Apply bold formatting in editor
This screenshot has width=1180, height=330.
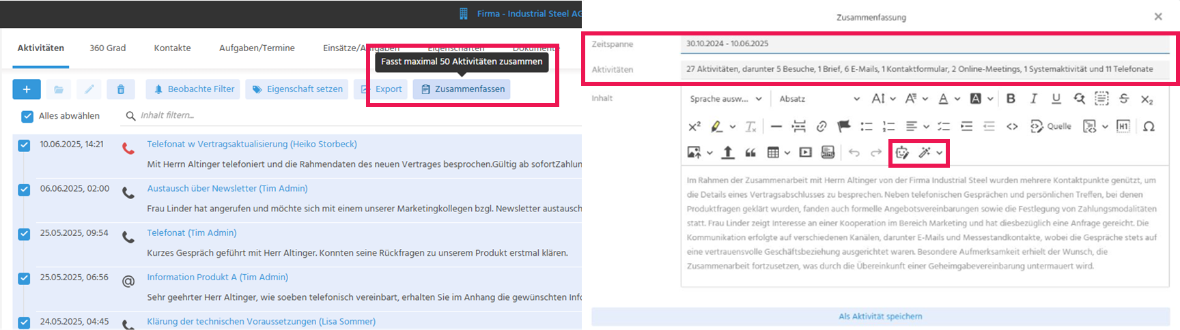[1011, 99]
